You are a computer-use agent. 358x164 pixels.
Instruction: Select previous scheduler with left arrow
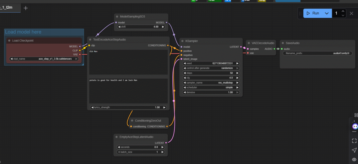point(185,87)
